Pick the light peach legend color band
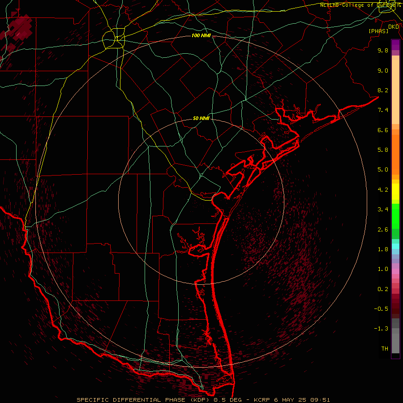 click(395, 92)
